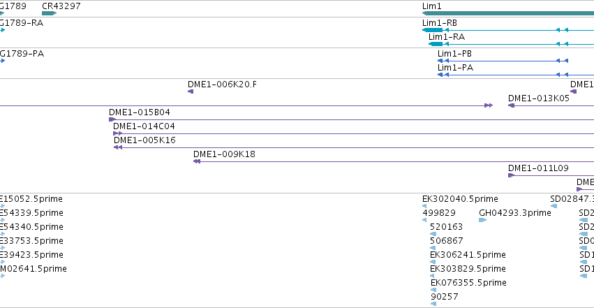Open the E54340.5prime EST label
This screenshot has width=594, height=308.
[31, 227]
